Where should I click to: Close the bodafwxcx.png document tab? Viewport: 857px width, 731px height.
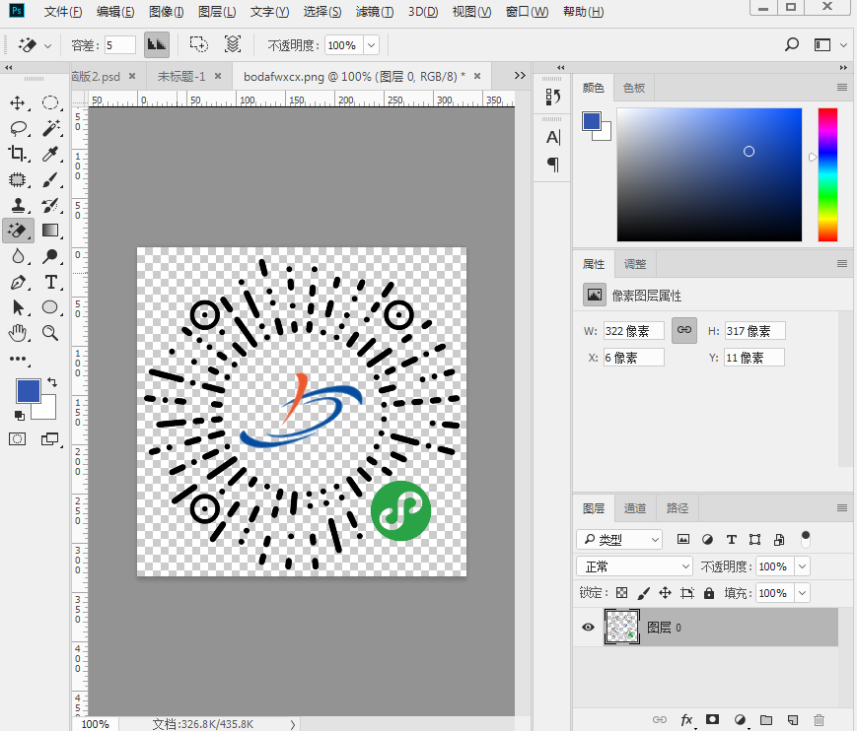coord(477,76)
